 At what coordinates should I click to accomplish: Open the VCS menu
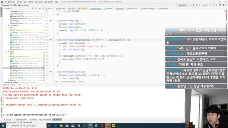(x=46, y=2)
